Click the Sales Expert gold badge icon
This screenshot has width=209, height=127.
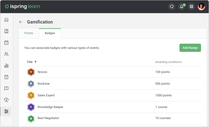point(31,95)
